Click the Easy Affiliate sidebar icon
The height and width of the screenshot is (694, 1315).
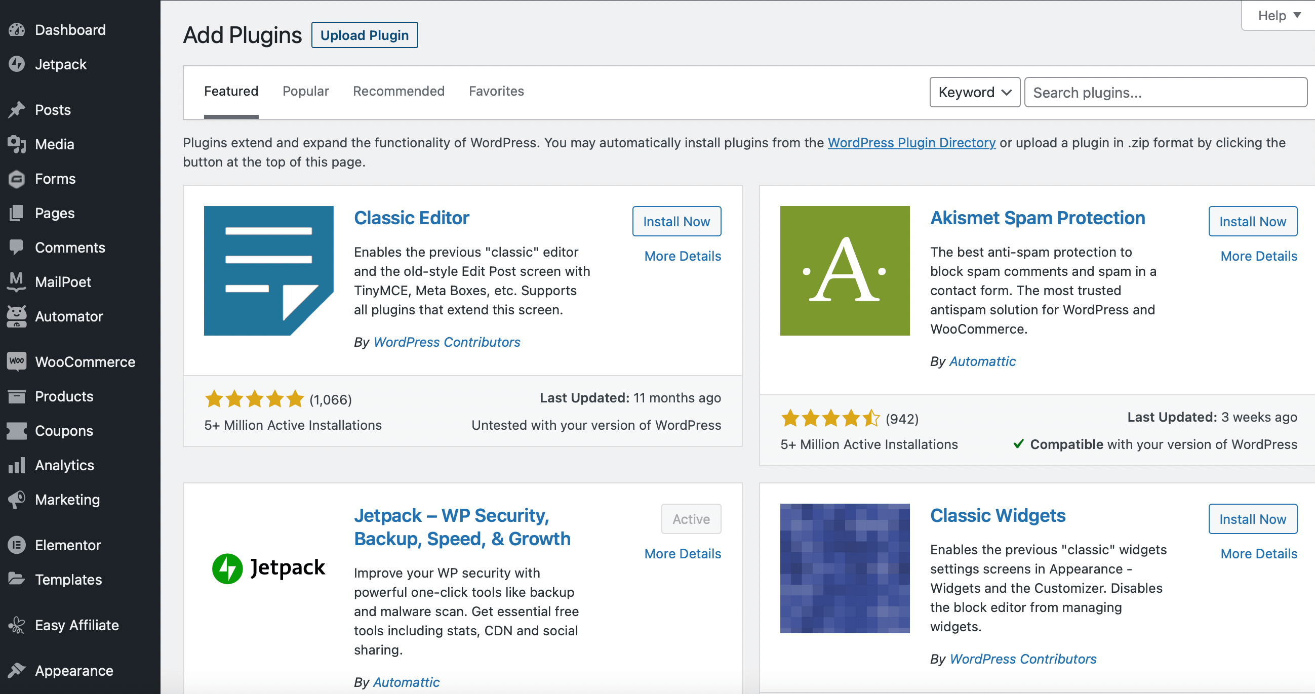point(17,625)
